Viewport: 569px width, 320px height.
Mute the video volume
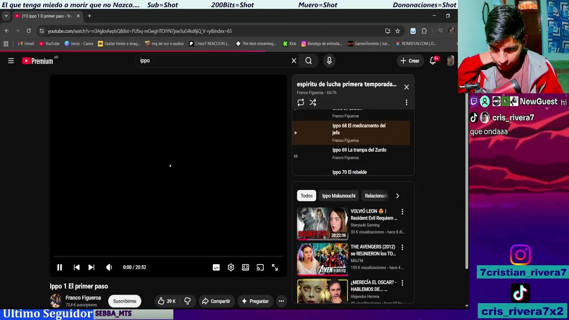[109, 267]
